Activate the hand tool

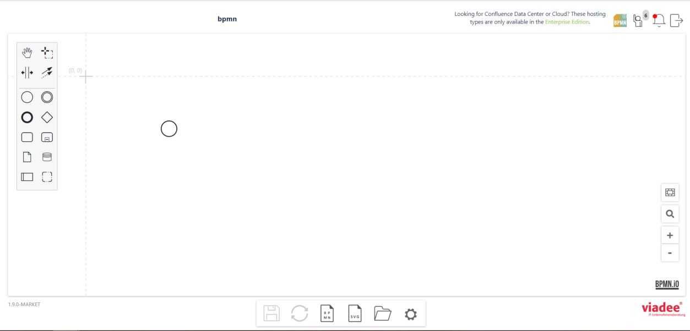pos(27,53)
